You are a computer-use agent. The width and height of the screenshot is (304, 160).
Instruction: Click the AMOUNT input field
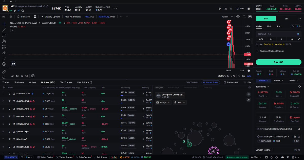point(279,34)
